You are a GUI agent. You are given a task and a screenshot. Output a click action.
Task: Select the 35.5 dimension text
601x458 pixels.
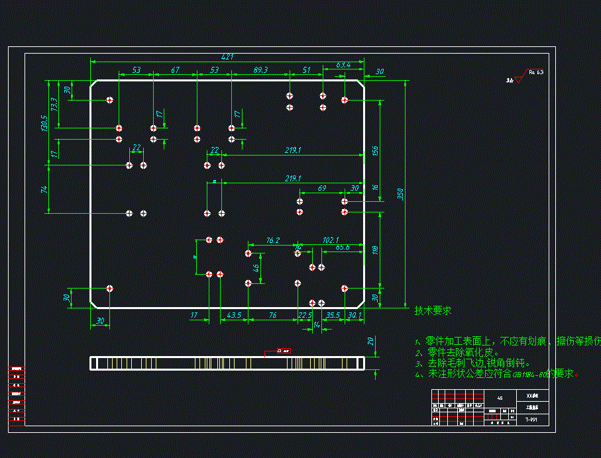[333, 315]
